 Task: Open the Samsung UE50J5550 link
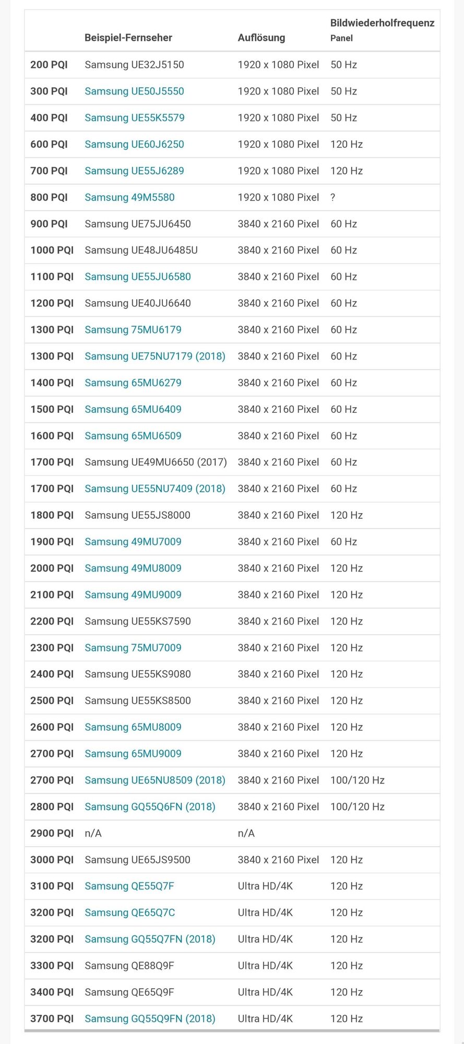134,91
